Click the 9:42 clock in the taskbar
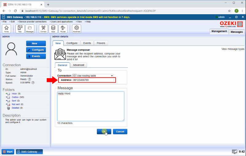Screen dimensions: 246x156 [242, 152]
